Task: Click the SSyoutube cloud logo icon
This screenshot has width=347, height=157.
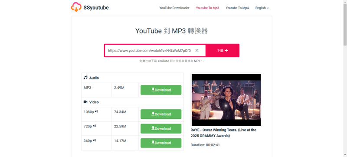Action: (x=76, y=7)
